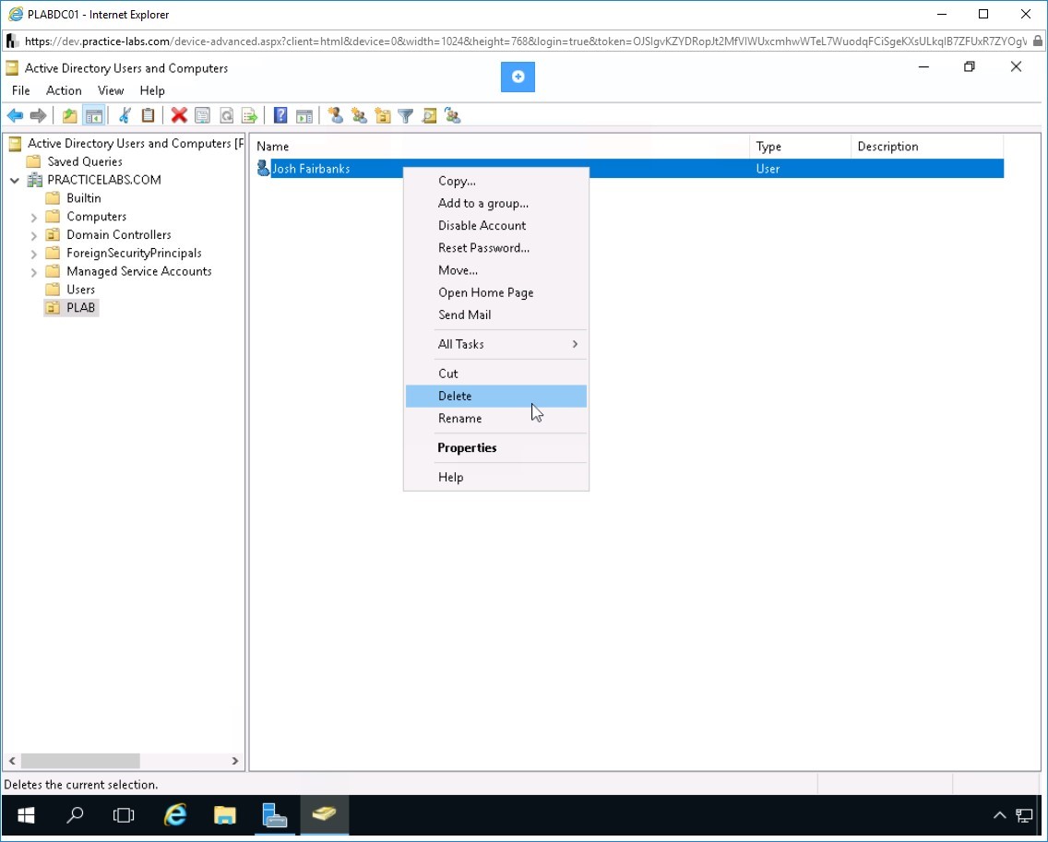The width and height of the screenshot is (1048, 842).
Task: Click the Active Directory Users and Computers taskbar icon
Action: (324, 814)
